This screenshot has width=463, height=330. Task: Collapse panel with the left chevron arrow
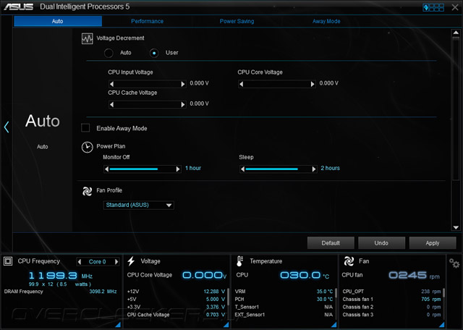[x=7, y=127]
